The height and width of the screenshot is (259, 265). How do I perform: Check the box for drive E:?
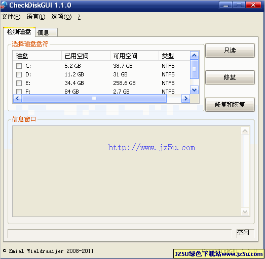(19, 83)
